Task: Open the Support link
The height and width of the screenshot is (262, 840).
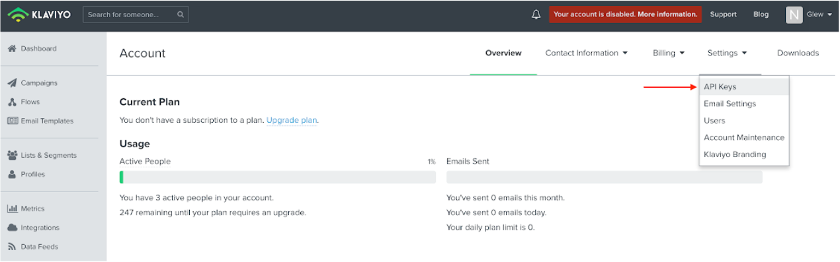Action: point(723,15)
